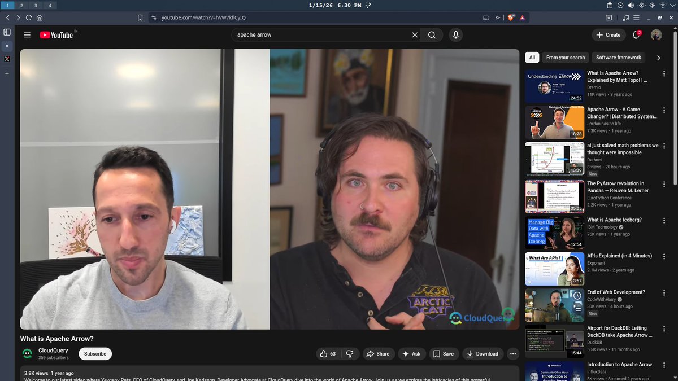This screenshot has width=678, height=381.
Task: Switch to workspace 3
Action: tap(35, 5)
